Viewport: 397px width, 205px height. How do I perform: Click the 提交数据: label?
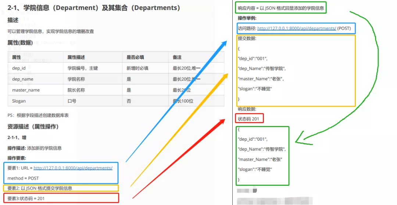click(247, 39)
